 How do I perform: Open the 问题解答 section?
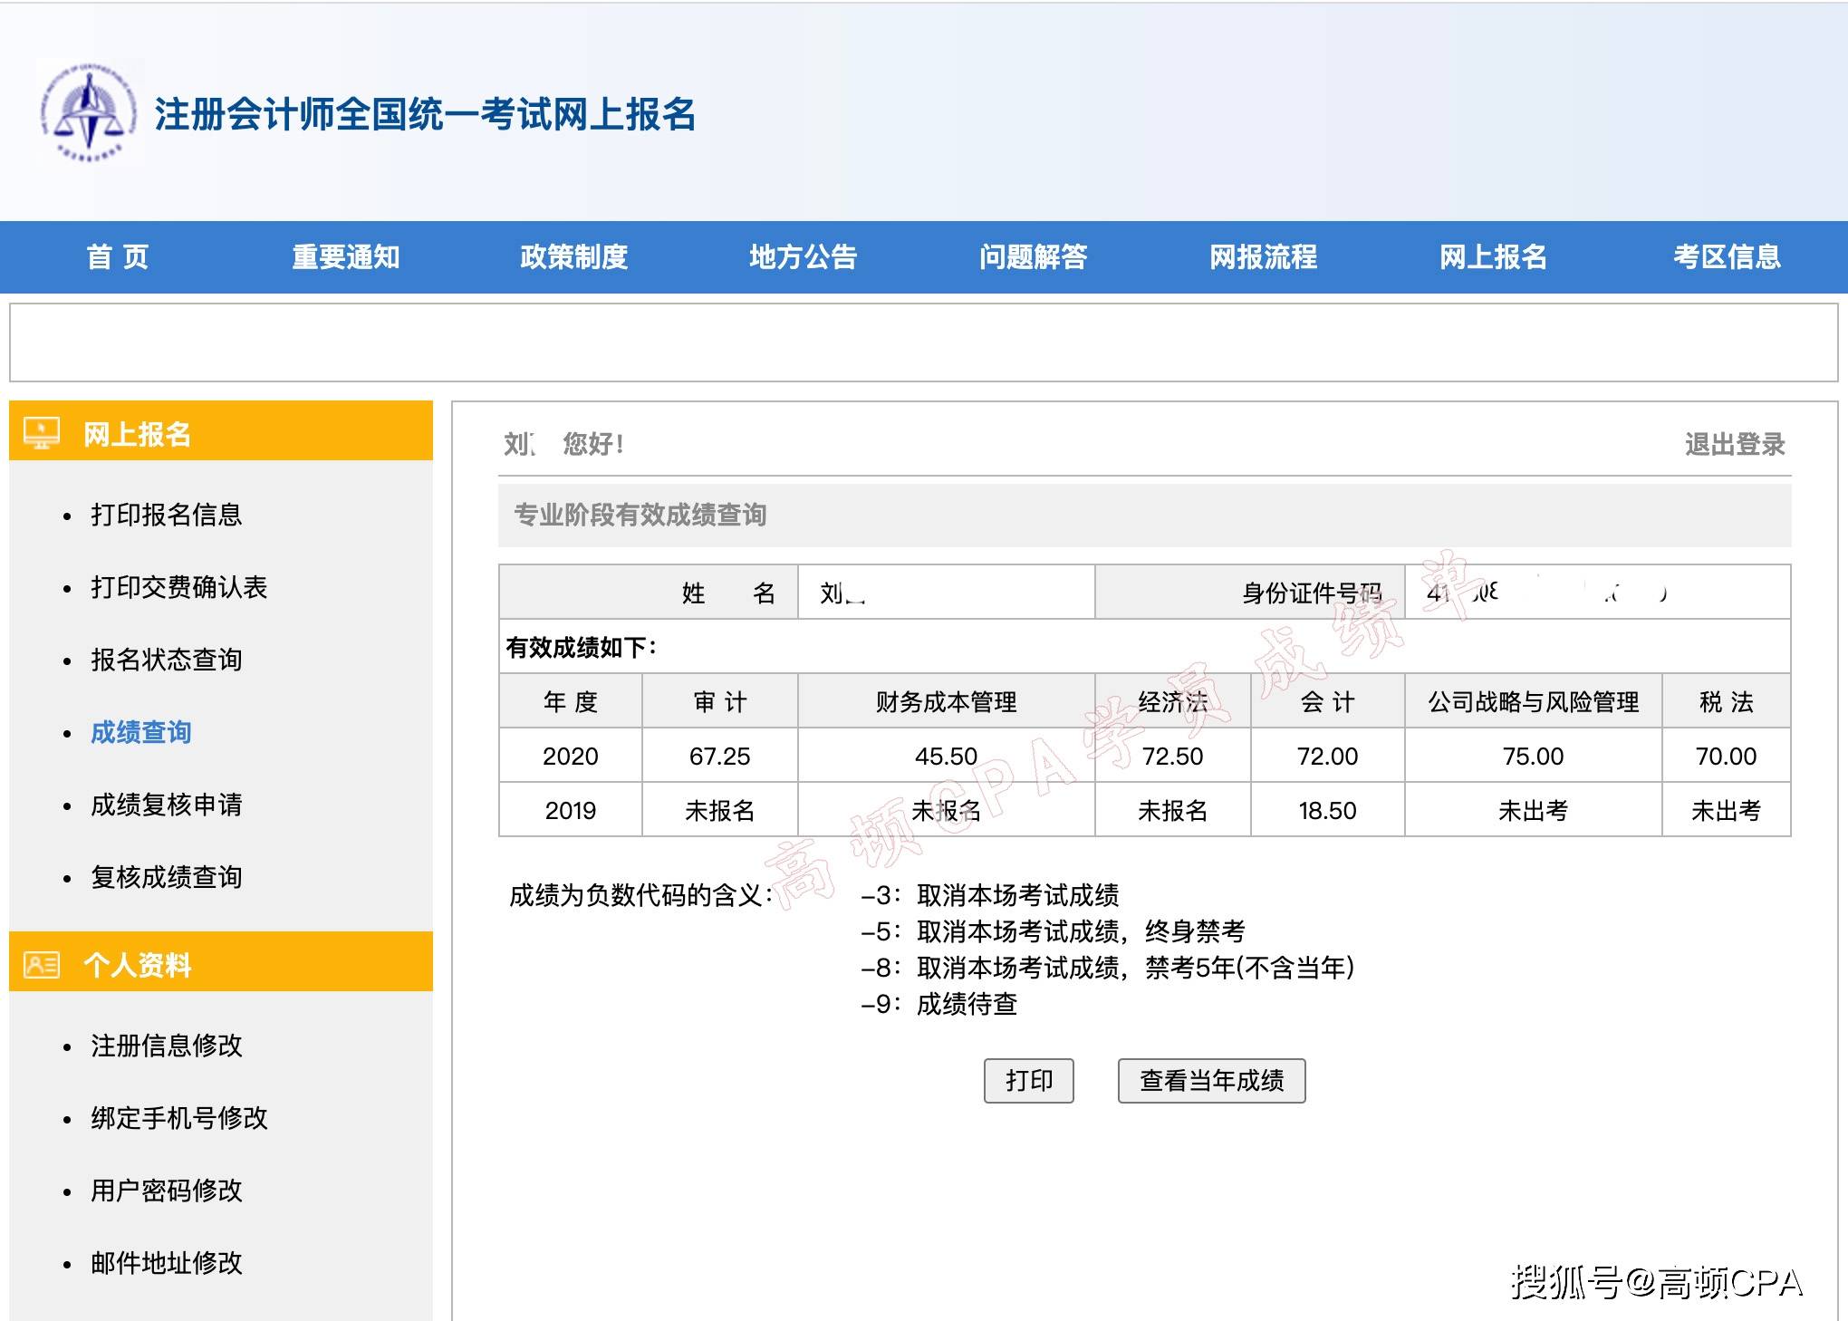click(x=1035, y=256)
